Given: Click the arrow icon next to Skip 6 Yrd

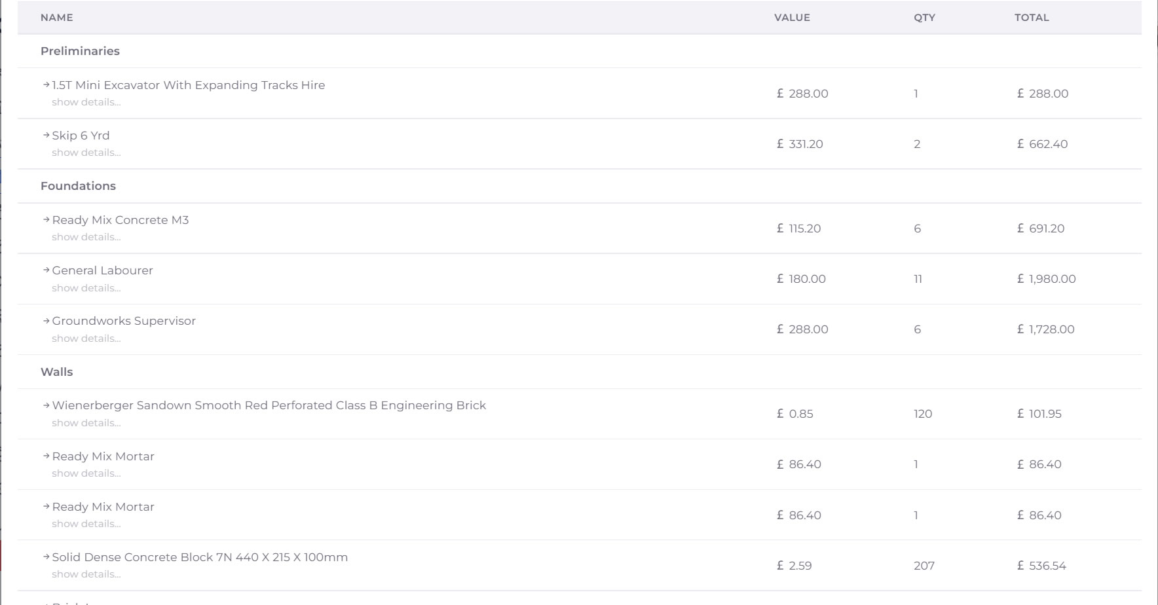Looking at the screenshot, I should click(x=47, y=136).
